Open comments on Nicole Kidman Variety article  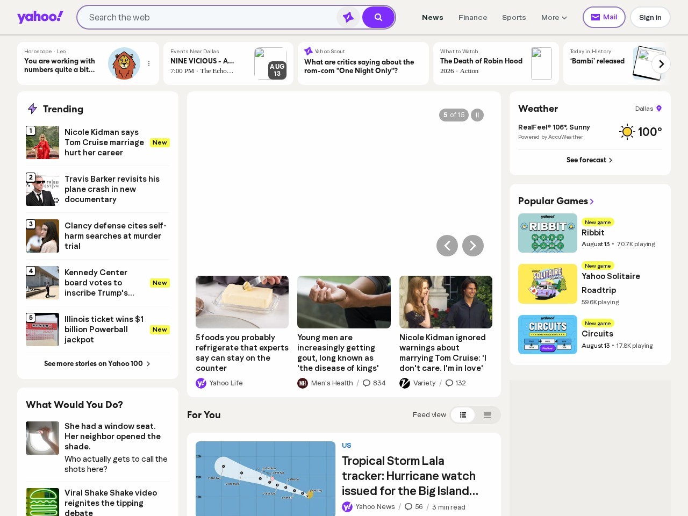click(456, 383)
